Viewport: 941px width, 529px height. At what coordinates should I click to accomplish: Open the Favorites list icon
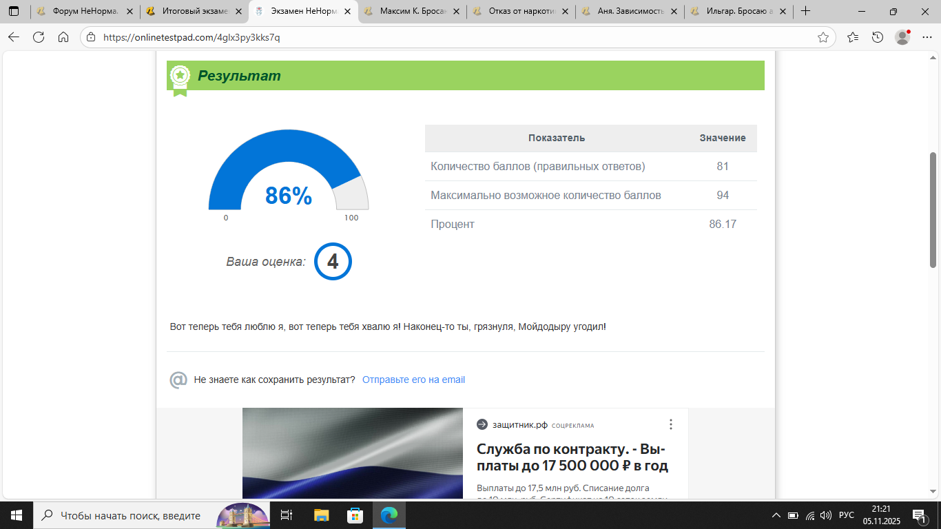pyautogui.click(x=853, y=37)
